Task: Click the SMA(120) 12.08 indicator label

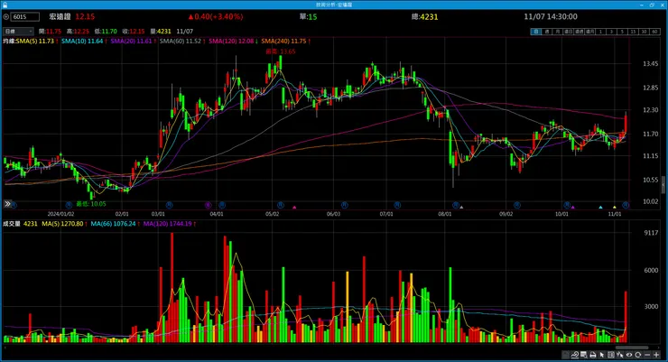Action: coord(231,42)
